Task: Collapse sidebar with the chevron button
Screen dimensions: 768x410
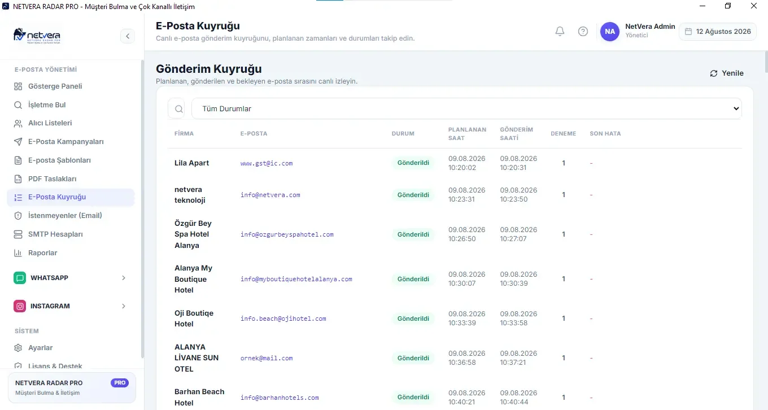Action: pyautogui.click(x=128, y=36)
